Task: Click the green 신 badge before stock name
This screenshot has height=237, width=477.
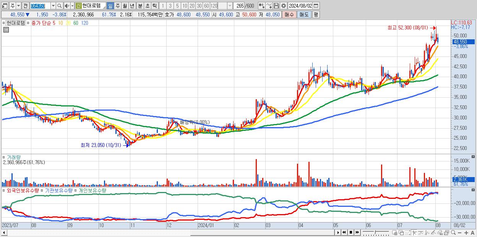Action: pyautogui.click(x=78, y=6)
